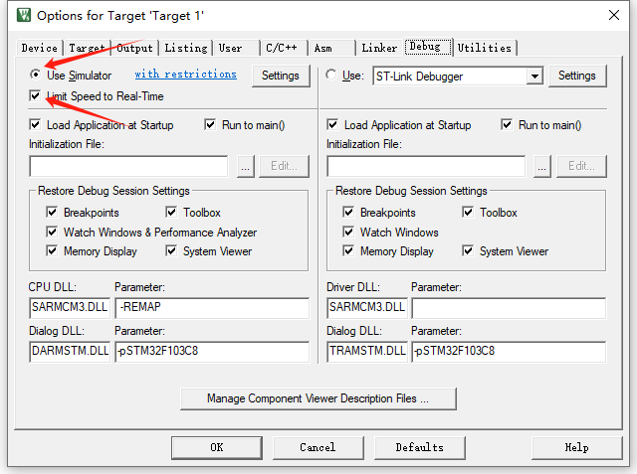Confirm with the OK button
The width and height of the screenshot is (637, 474).
pyautogui.click(x=217, y=447)
